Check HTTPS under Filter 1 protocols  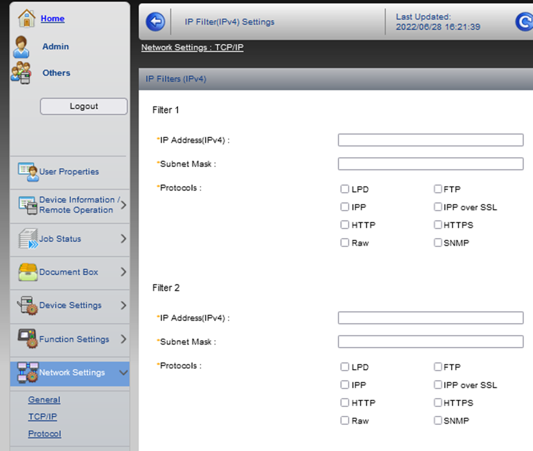pyautogui.click(x=438, y=224)
